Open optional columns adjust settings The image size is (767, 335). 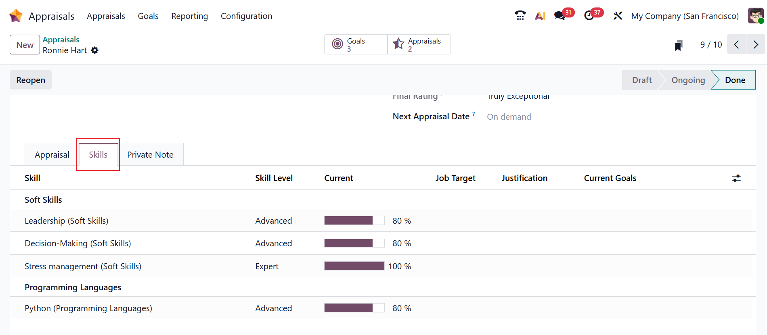point(736,178)
